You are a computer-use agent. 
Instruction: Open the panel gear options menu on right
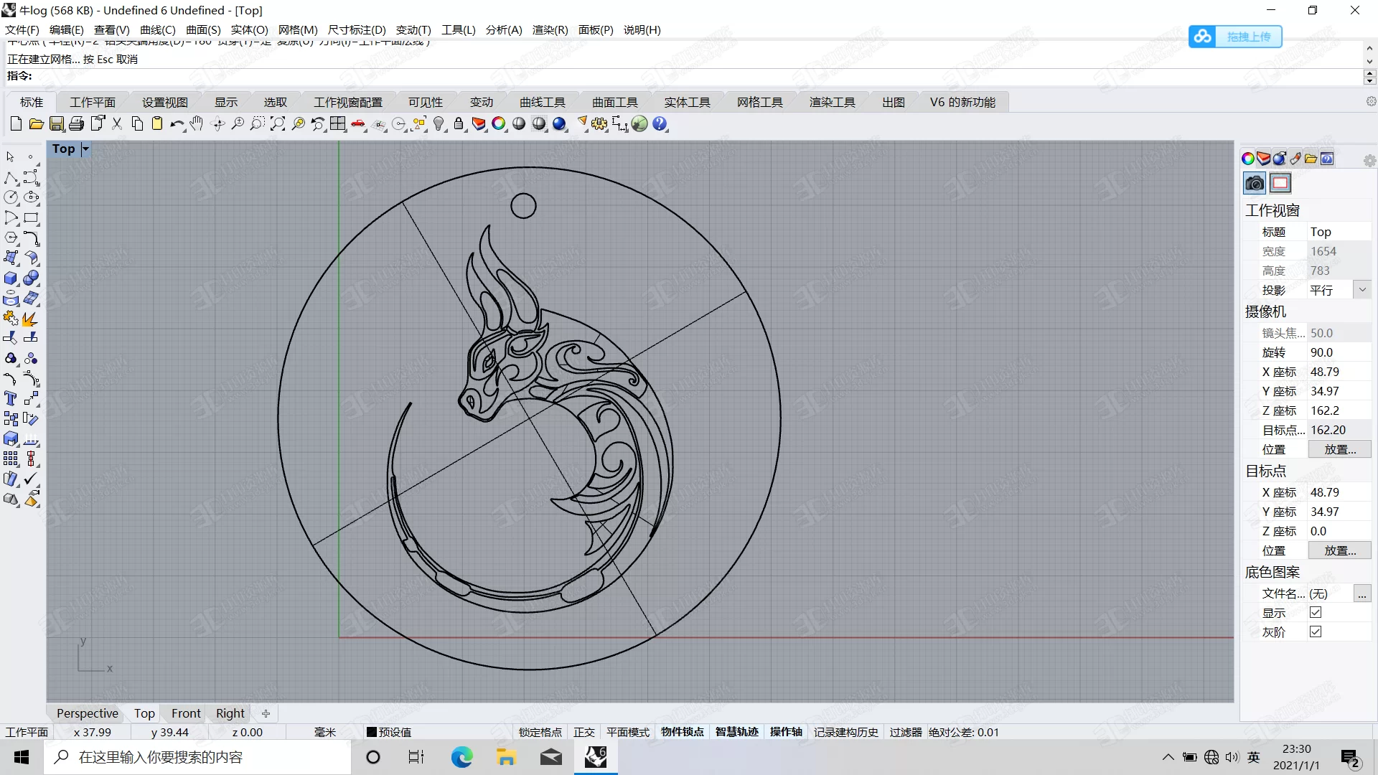pos(1370,161)
